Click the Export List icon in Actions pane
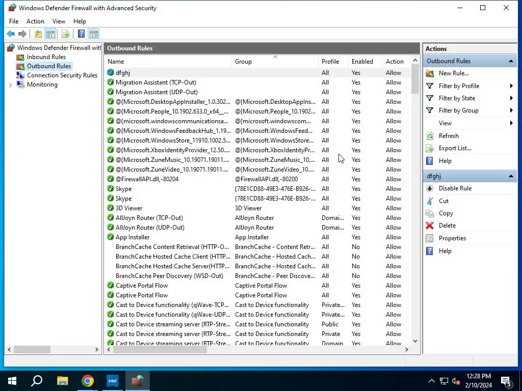 pos(430,148)
